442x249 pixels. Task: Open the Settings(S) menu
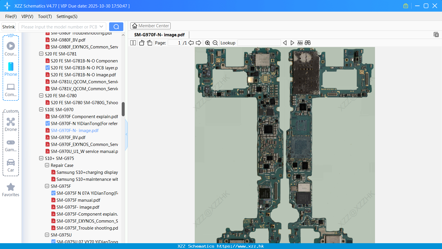(x=67, y=17)
